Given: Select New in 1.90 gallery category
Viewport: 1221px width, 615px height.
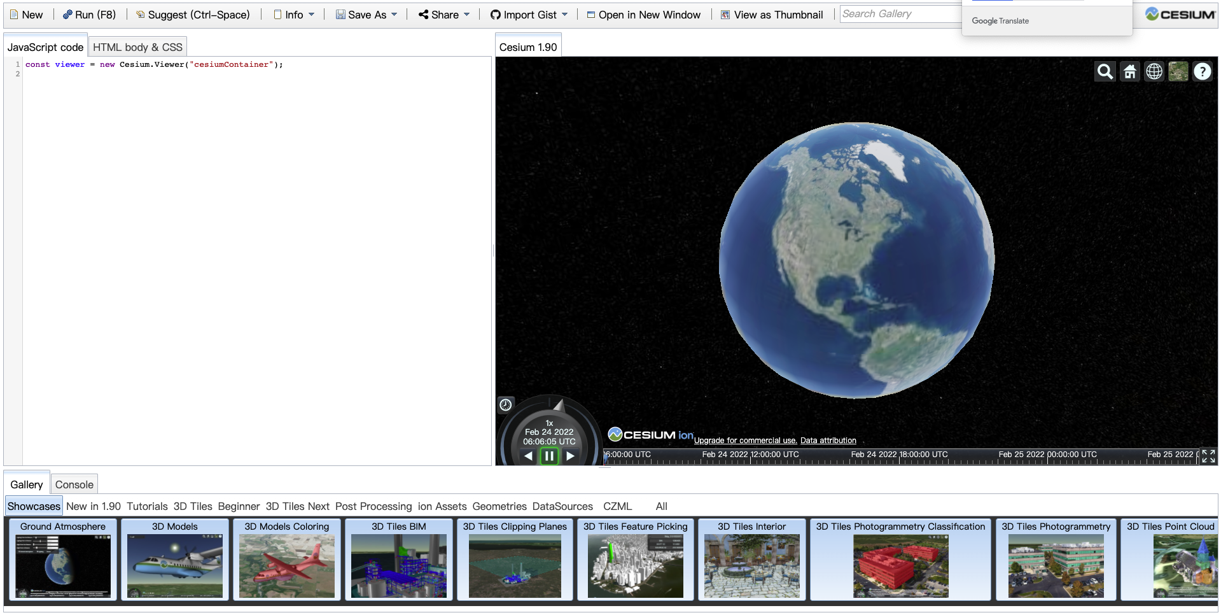Looking at the screenshot, I should click(x=94, y=506).
